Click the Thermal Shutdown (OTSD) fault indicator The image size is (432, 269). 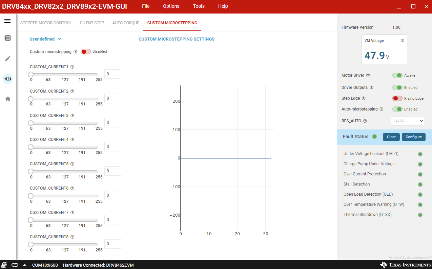420,215
